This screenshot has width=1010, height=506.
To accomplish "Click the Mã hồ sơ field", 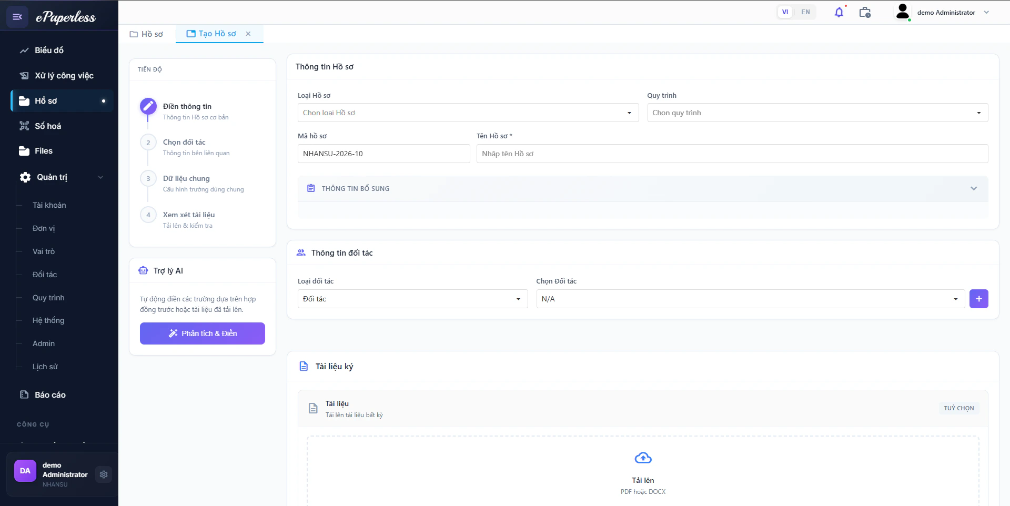I will [384, 154].
